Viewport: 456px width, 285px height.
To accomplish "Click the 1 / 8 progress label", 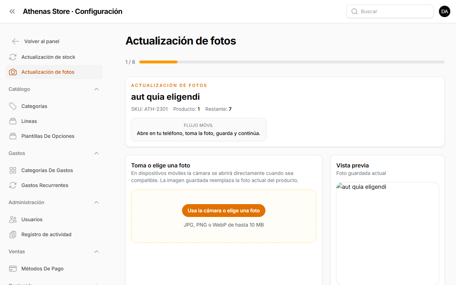I will [x=130, y=62].
